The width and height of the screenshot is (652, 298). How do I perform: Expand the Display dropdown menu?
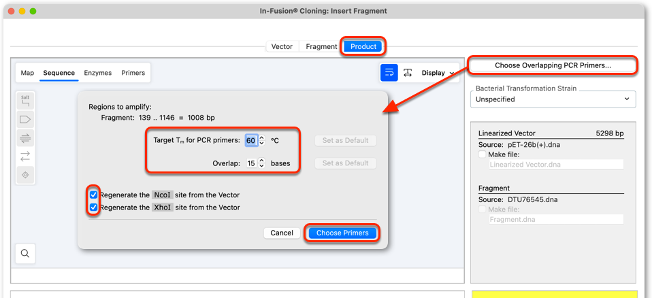(438, 73)
